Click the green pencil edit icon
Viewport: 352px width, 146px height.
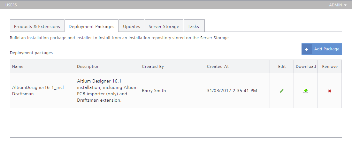[281, 91]
